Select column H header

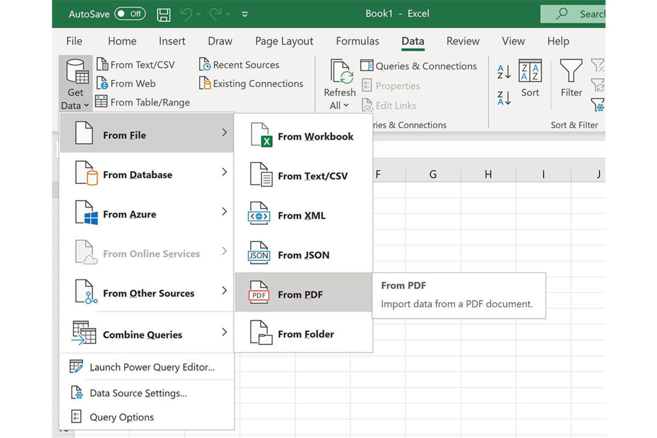[x=488, y=174]
